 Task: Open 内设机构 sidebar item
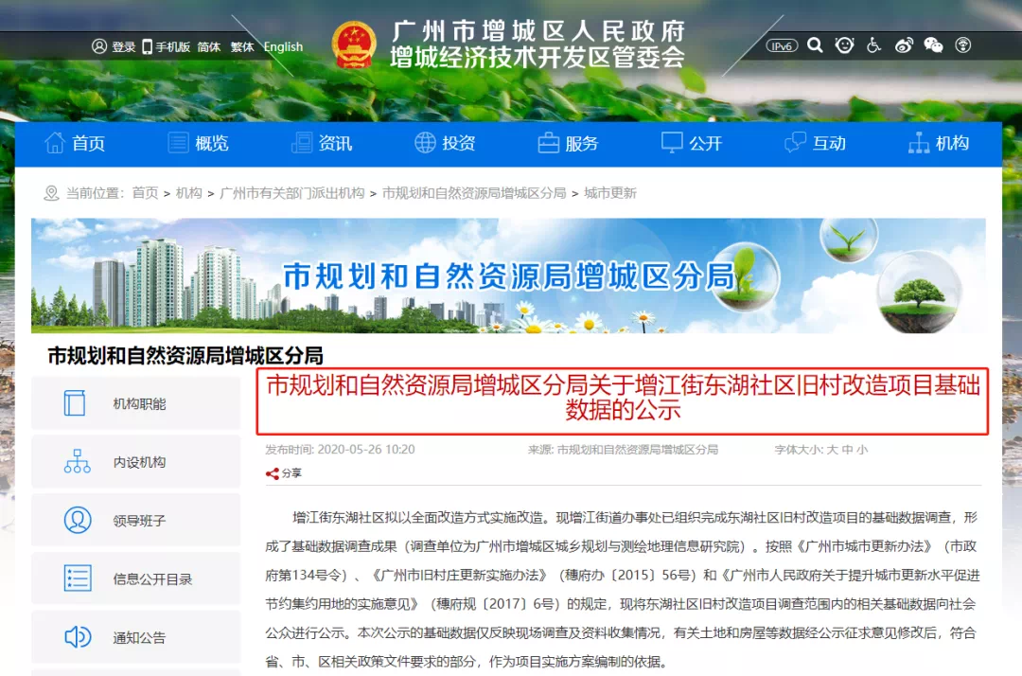click(x=135, y=462)
